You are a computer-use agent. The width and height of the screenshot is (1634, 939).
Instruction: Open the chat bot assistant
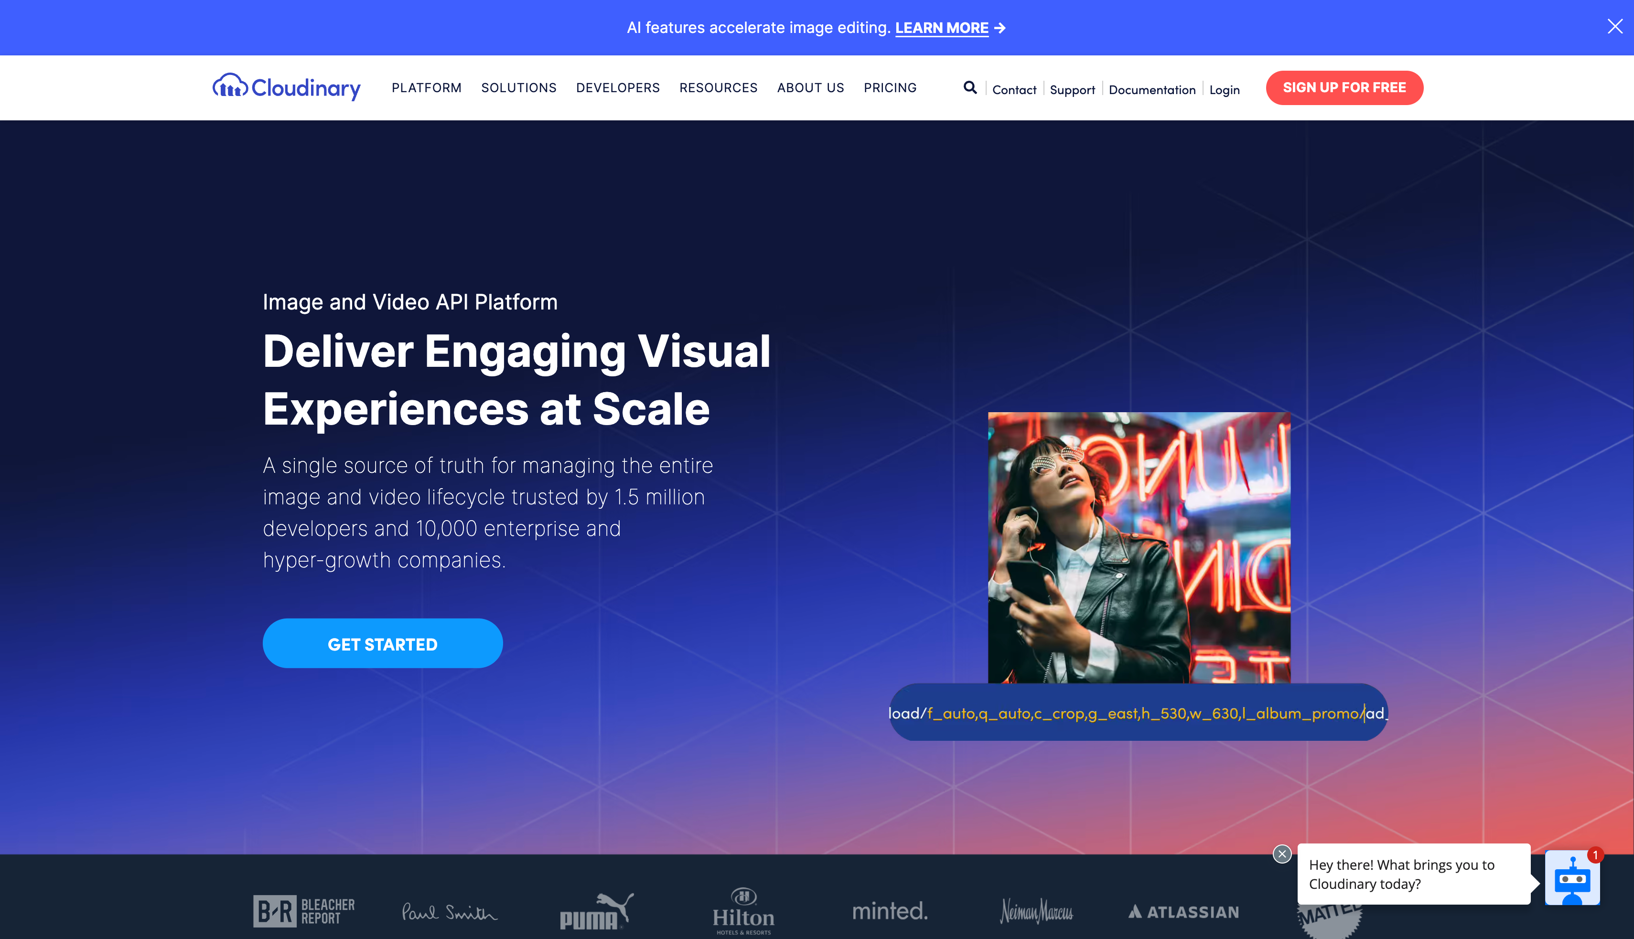[x=1572, y=878]
